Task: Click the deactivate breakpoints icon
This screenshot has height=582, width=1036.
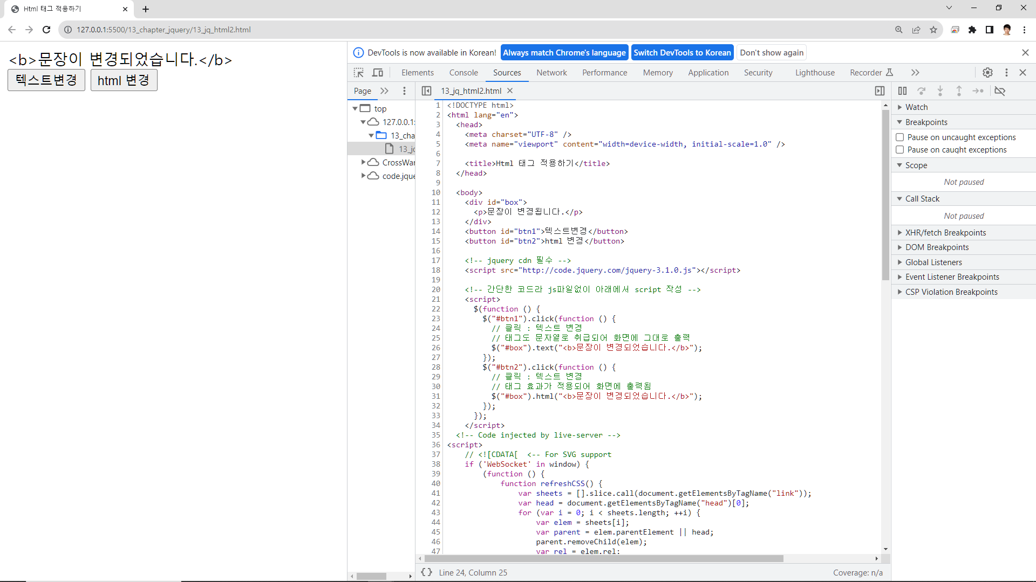Action: (1000, 91)
